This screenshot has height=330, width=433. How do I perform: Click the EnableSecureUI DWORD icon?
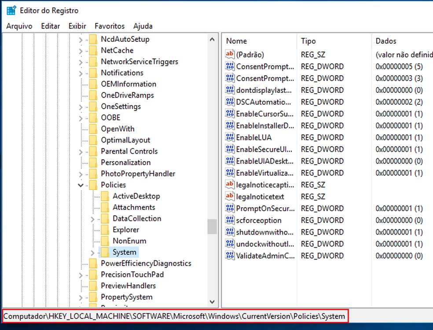230,149
